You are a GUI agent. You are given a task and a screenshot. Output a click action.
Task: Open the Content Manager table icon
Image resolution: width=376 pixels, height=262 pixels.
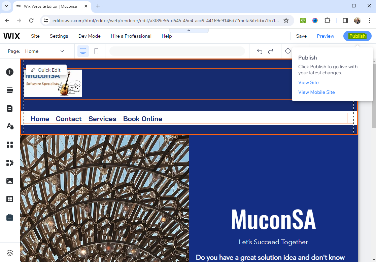10,199
